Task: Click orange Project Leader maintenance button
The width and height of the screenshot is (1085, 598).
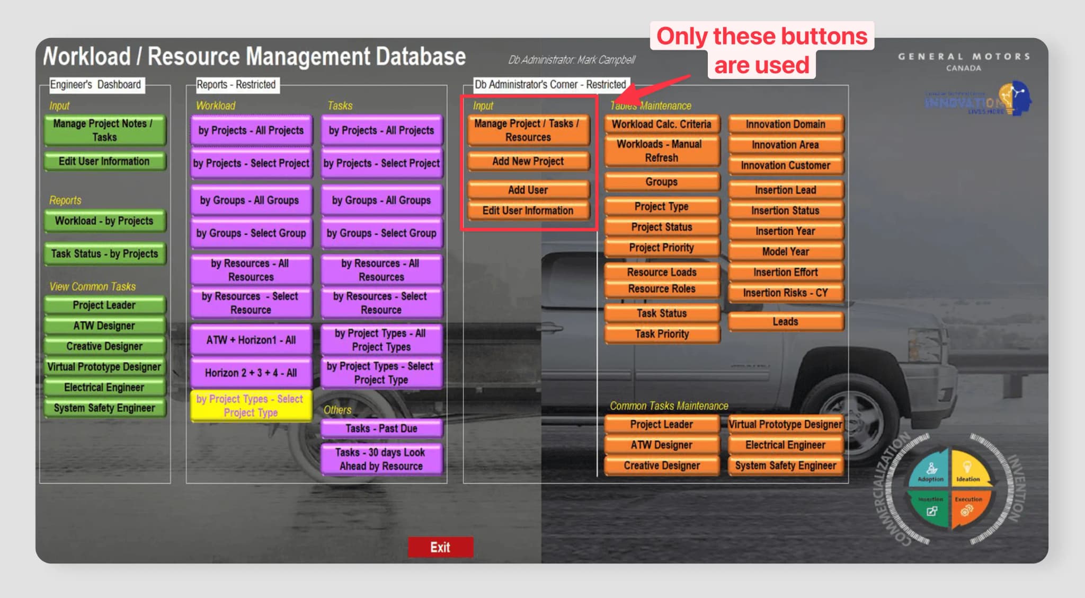Action: (x=662, y=424)
